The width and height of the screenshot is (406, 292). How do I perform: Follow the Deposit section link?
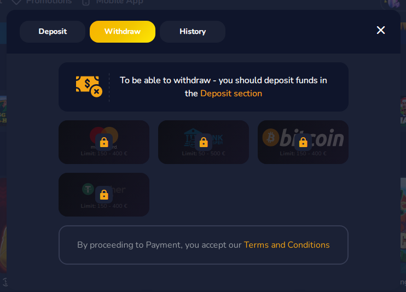pos(231,94)
